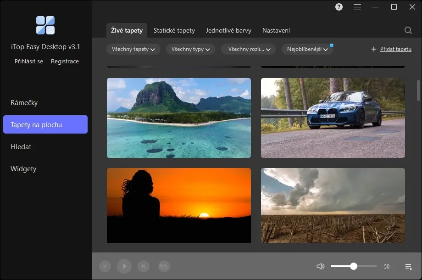Image resolution: width=422 pixels, height=280 pixels.
Task: Open the hamburger menu in title bar
Action: pos(357,7)
